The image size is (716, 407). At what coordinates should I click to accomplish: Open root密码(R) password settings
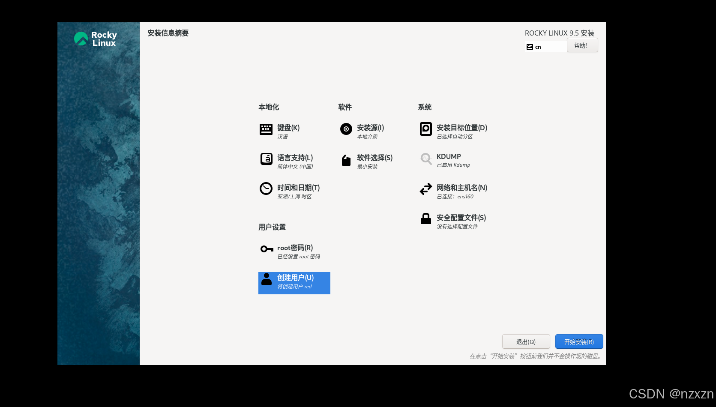click(295, 248)
